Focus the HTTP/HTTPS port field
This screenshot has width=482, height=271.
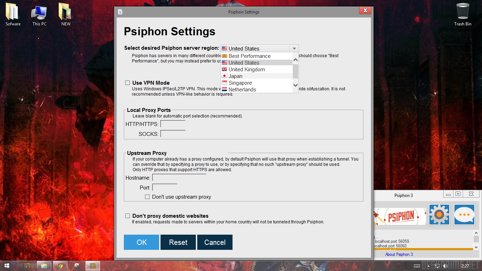[x=173, y=124]
